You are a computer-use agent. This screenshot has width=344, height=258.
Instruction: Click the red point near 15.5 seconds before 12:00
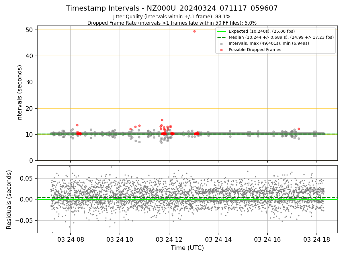[162, 120]
